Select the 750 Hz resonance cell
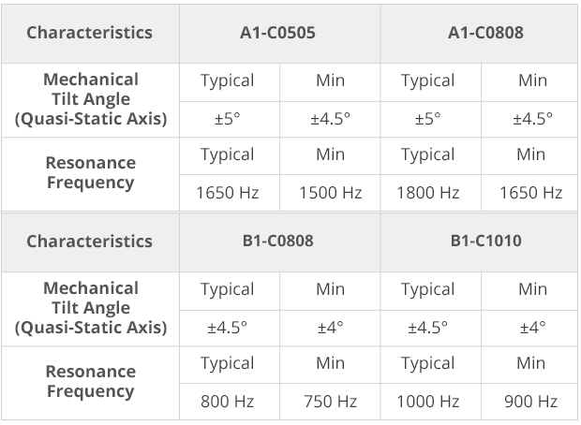 pos(330,402)
